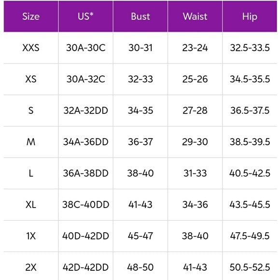Click the Bust column header
280x280 pixels.
140,16
